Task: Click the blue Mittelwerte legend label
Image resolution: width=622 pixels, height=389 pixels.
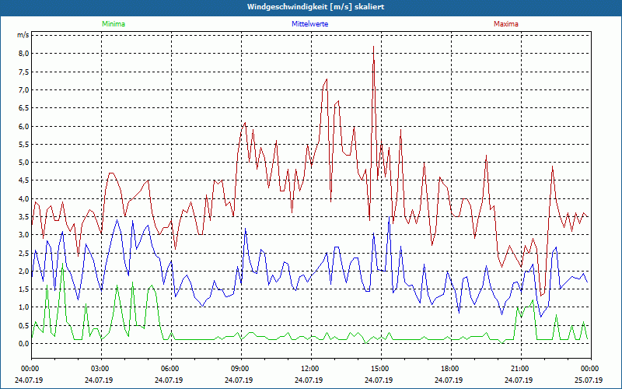Action: pyautogui.click(x=309, y=24)
